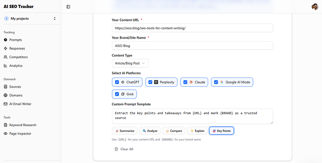Select the Key Points template

[x=221, y=130]
